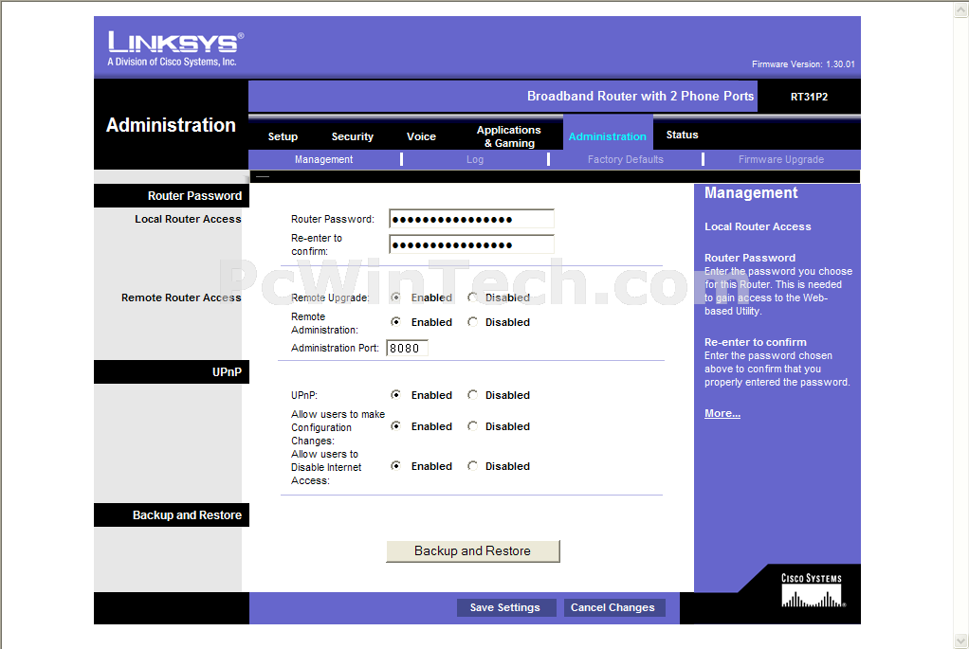
Task: Open the Log sub-tab
Action: tap(475, 159)
